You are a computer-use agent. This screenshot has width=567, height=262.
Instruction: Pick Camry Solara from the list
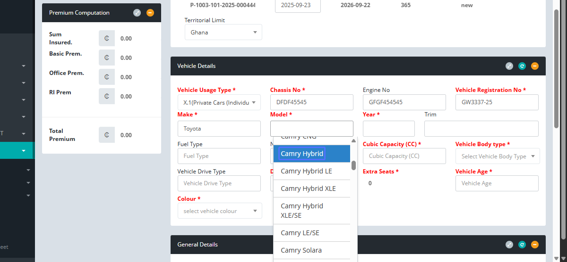(301, 250)
